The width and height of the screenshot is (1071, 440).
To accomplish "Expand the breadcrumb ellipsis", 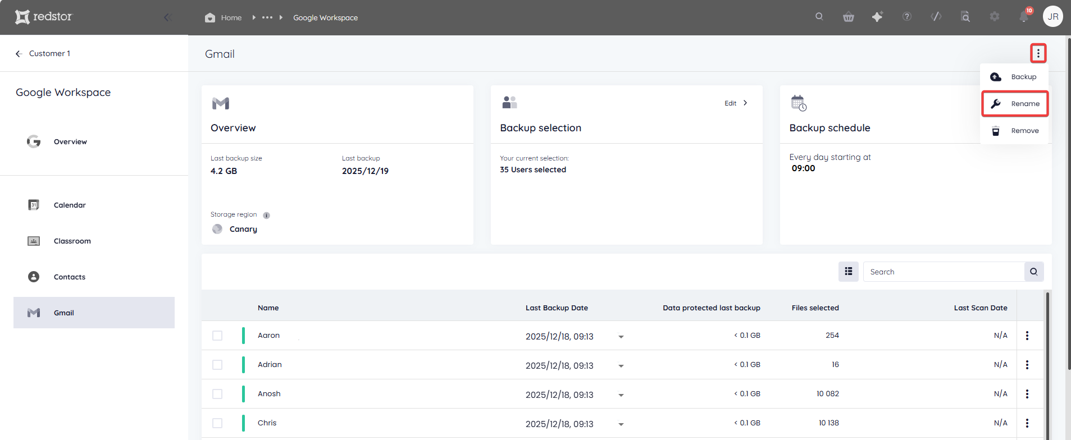I will coord(267,17).
